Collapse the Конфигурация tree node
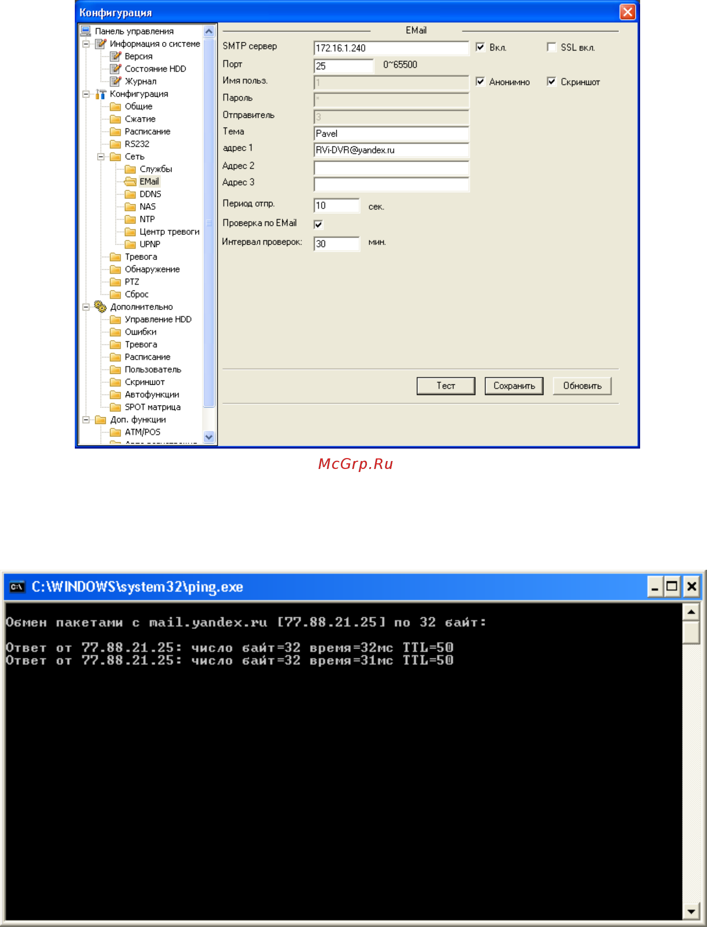 [x=86, y=94]
